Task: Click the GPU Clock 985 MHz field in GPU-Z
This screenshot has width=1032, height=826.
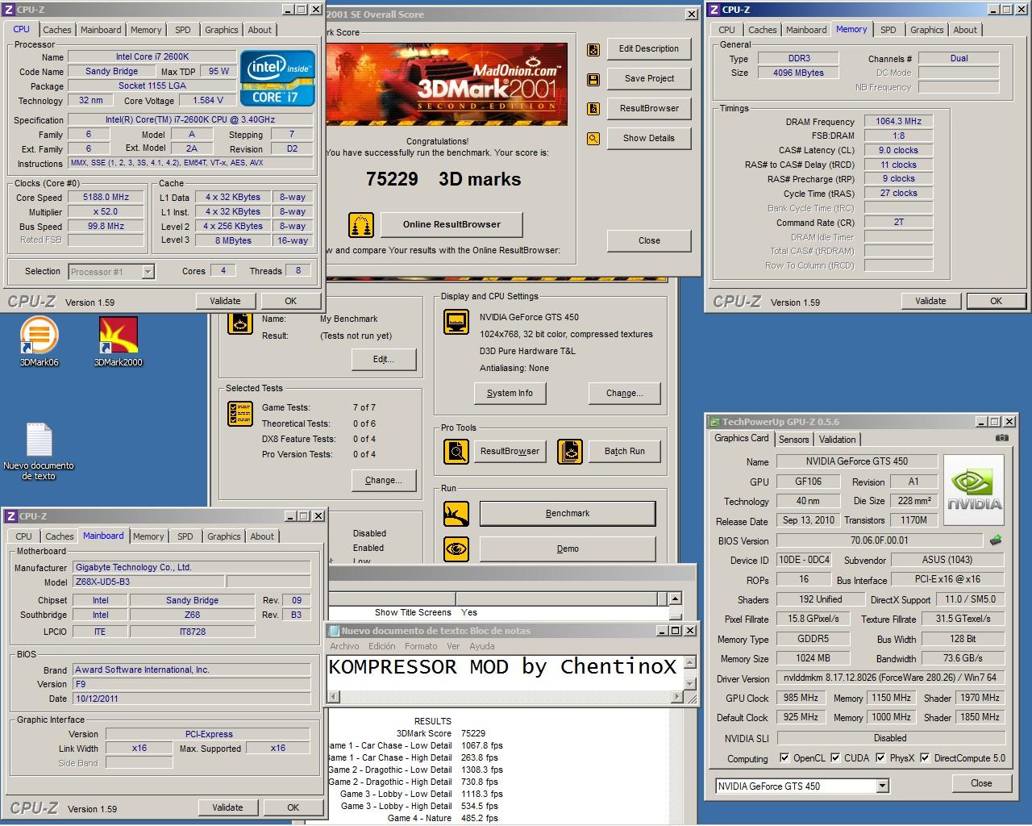Action: 801,698
